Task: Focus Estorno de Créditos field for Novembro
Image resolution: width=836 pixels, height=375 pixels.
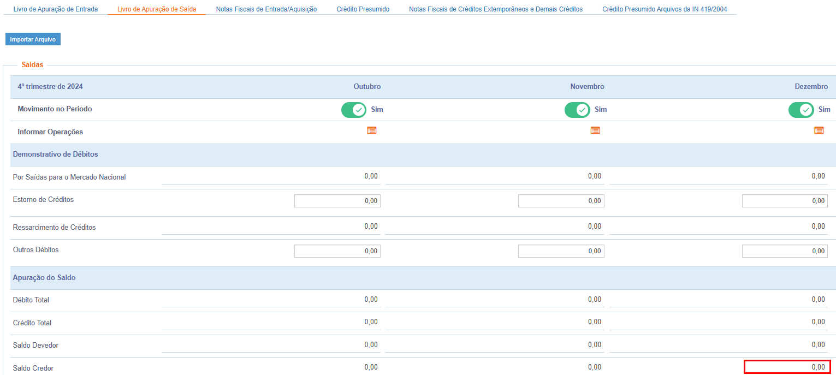Action: click(x=561, y=201)
